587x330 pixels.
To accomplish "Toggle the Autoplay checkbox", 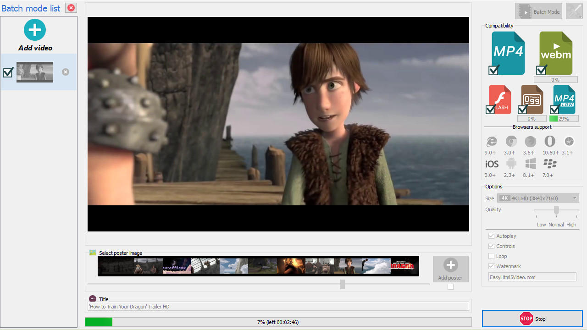I will (492, 236).
